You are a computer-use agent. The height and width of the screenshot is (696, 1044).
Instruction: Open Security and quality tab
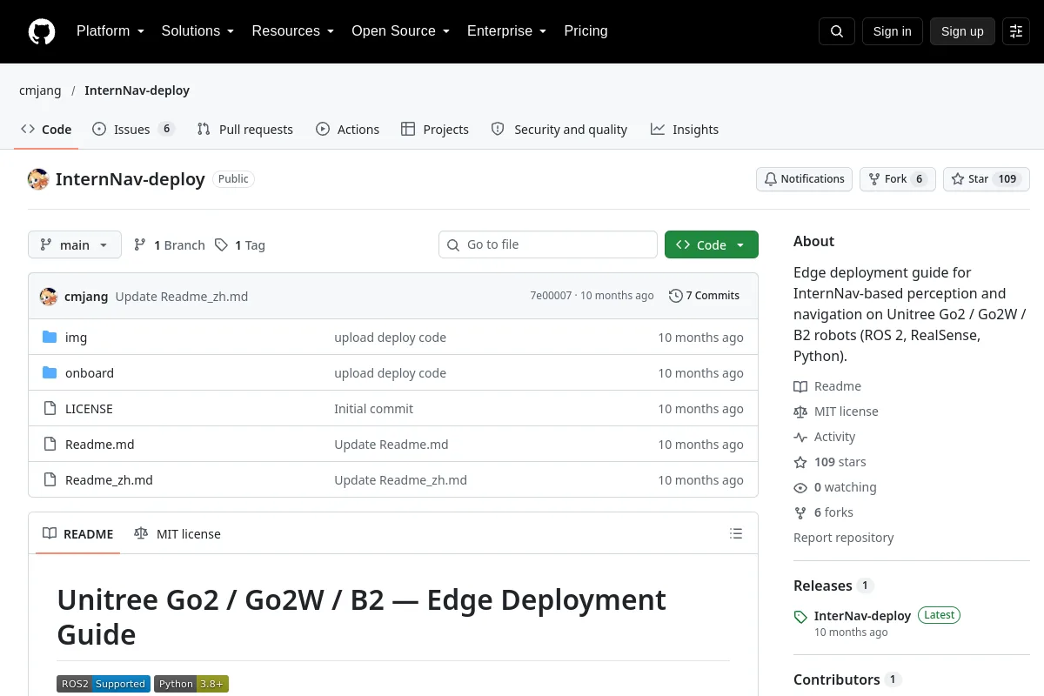coord(559,129)
